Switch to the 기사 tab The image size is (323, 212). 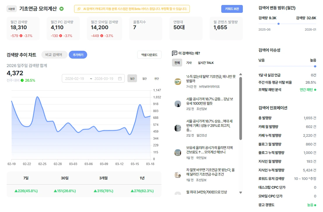click(189, 63)
